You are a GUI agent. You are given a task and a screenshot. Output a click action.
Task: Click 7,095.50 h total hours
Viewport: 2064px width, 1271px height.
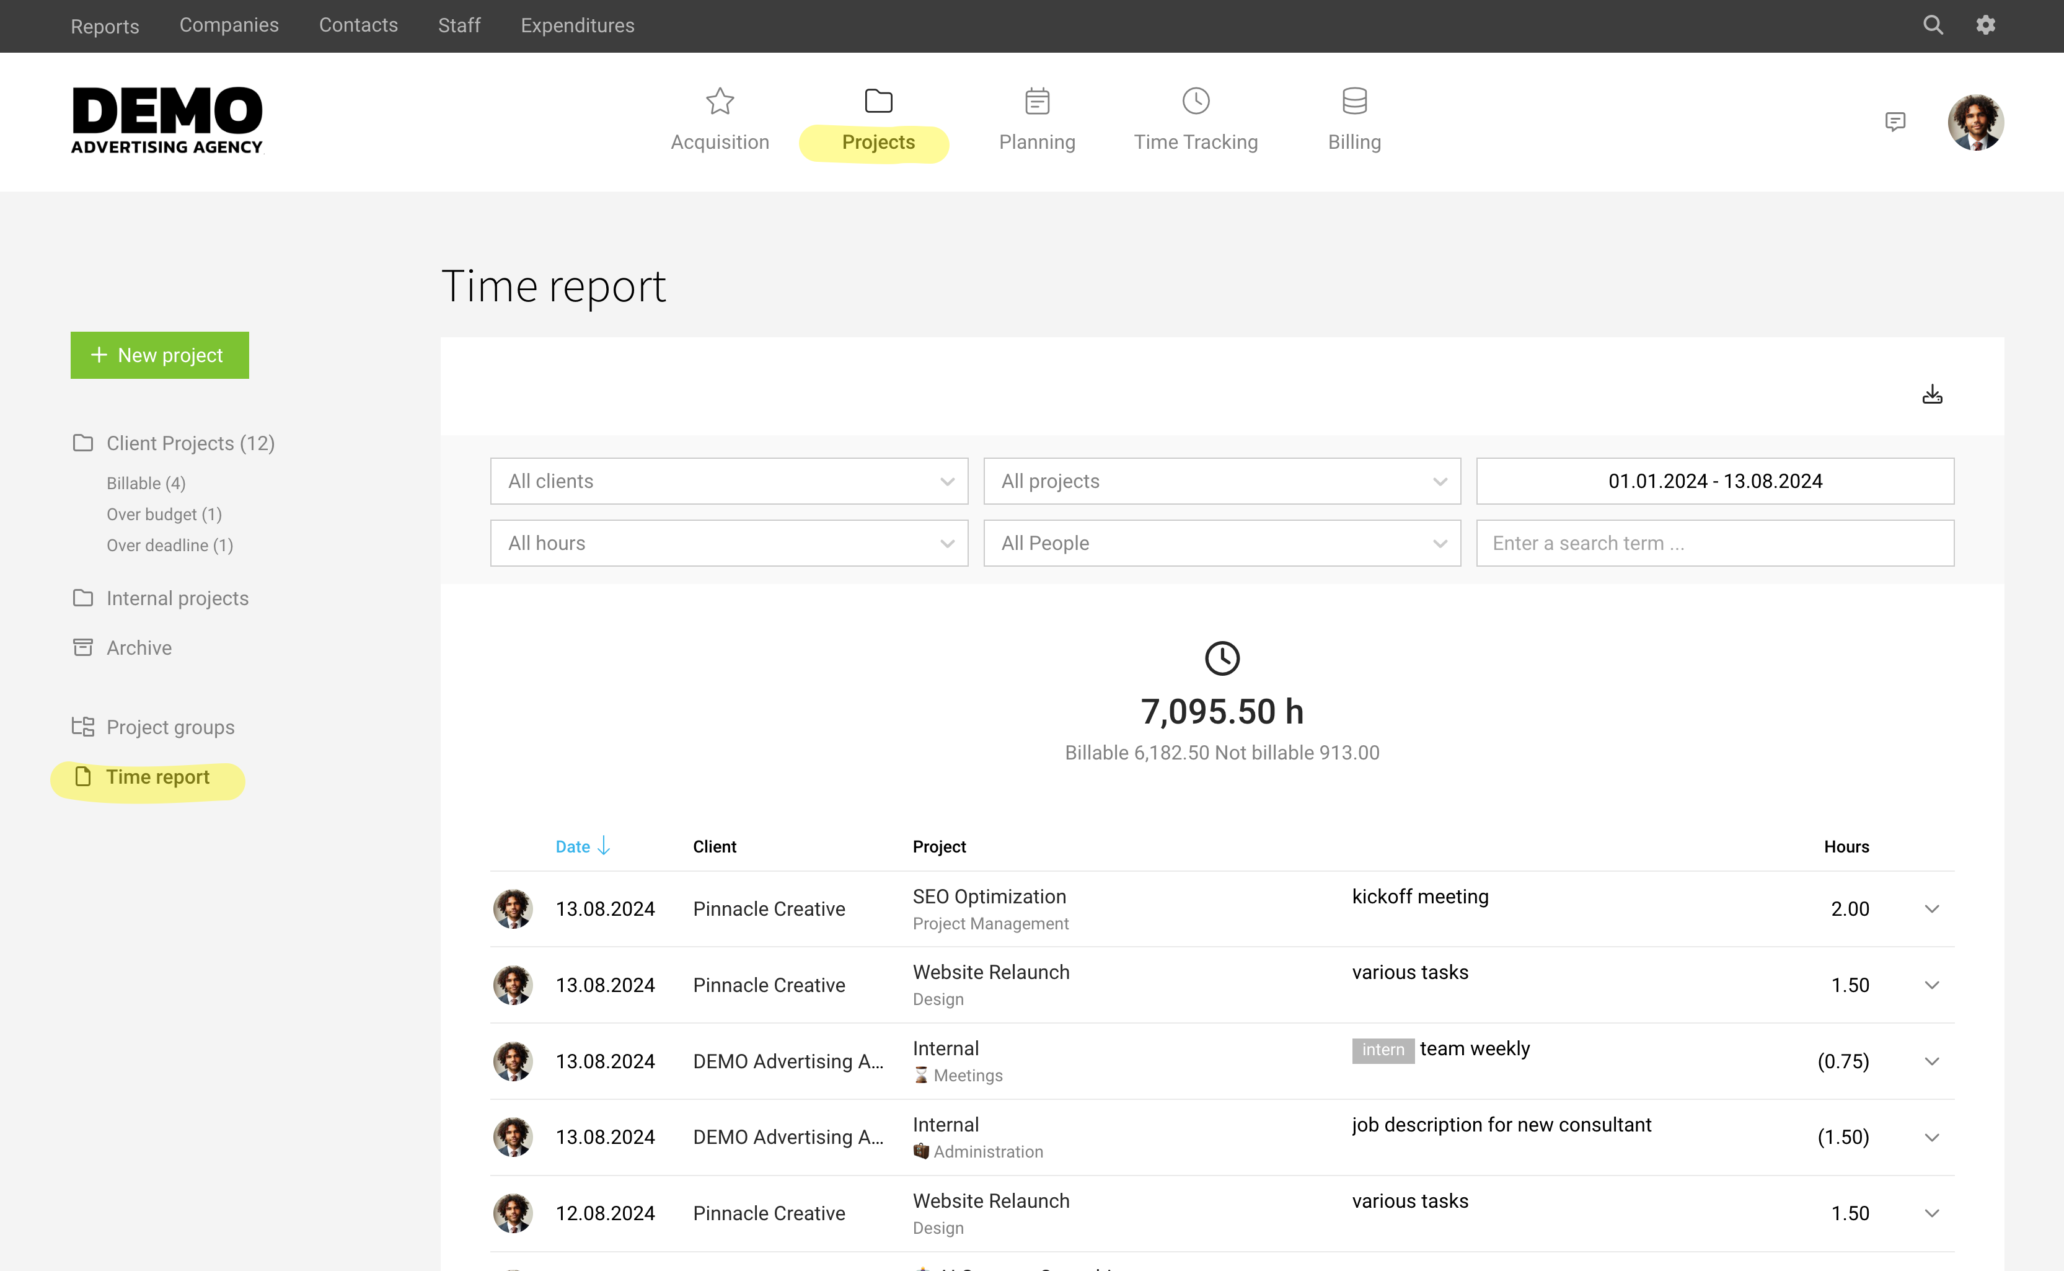[1222, 711]
